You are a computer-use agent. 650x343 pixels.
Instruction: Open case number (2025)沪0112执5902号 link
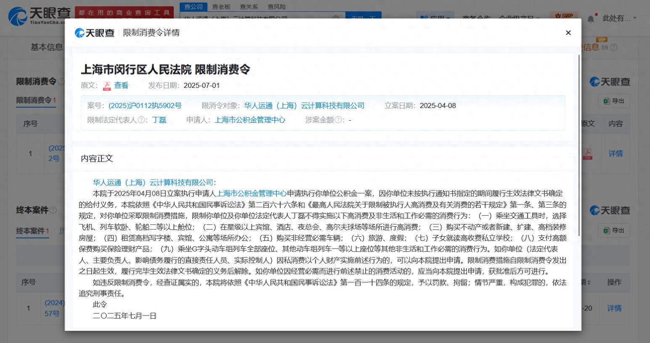145,106
